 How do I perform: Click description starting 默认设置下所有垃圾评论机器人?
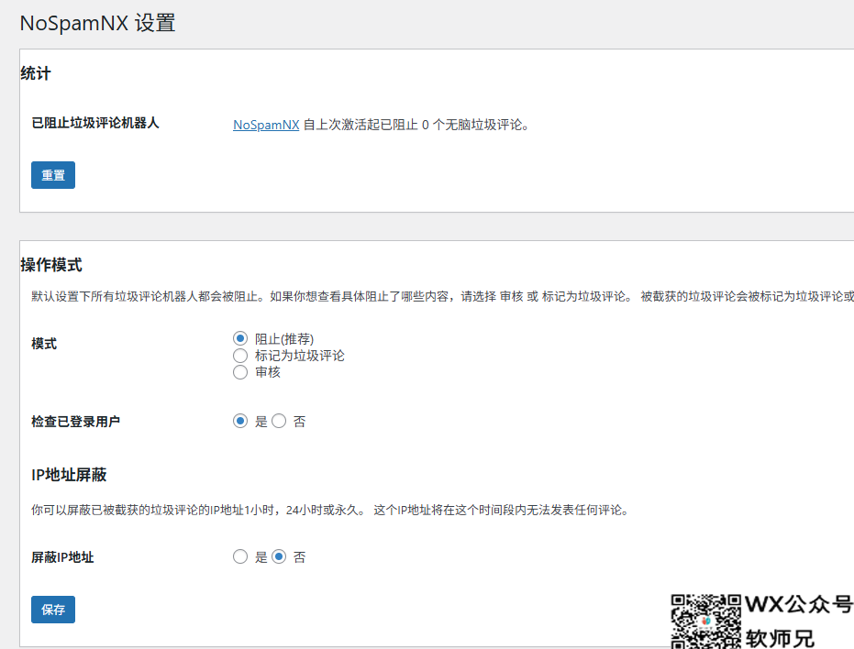[442, 297]
